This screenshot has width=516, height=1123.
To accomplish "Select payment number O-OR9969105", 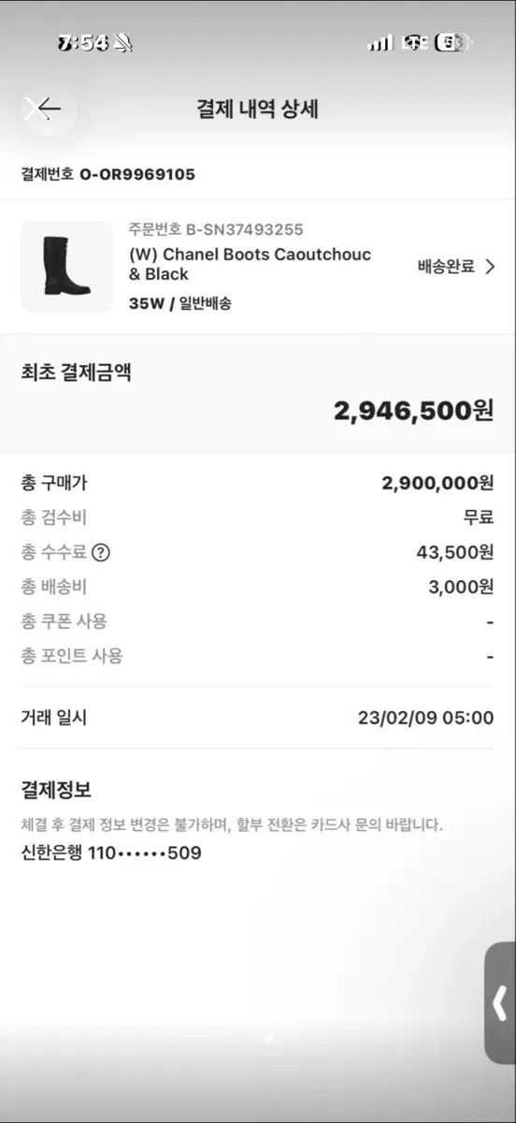I will coord(107,174).
